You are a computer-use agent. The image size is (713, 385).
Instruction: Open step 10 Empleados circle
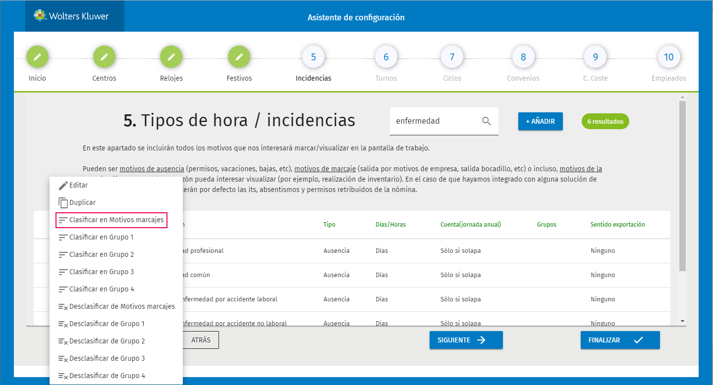click(669, 57)
